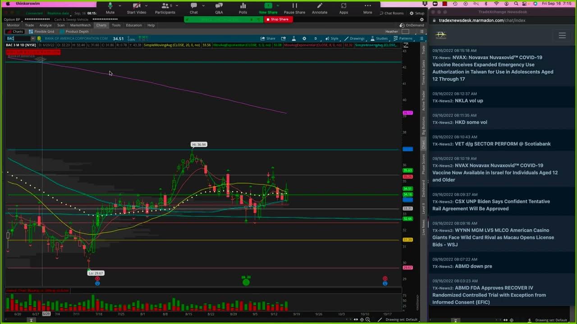Switch to the Analyze tab
Image resolution: width=577 pixels, height=324 pixels.
tap(46, 25)
